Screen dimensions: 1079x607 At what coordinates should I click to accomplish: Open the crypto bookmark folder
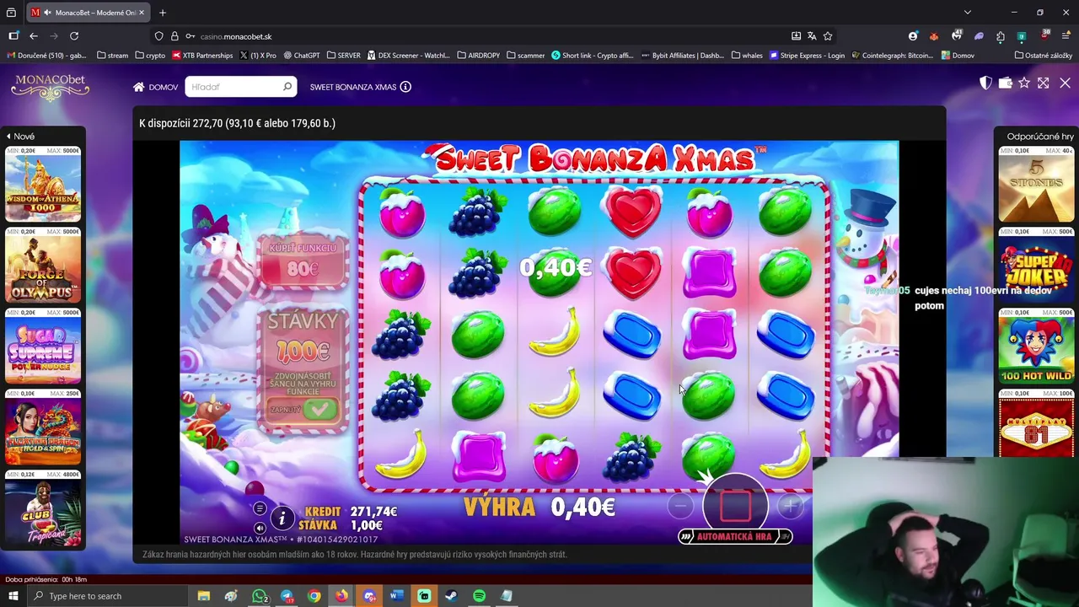point(150,56)
